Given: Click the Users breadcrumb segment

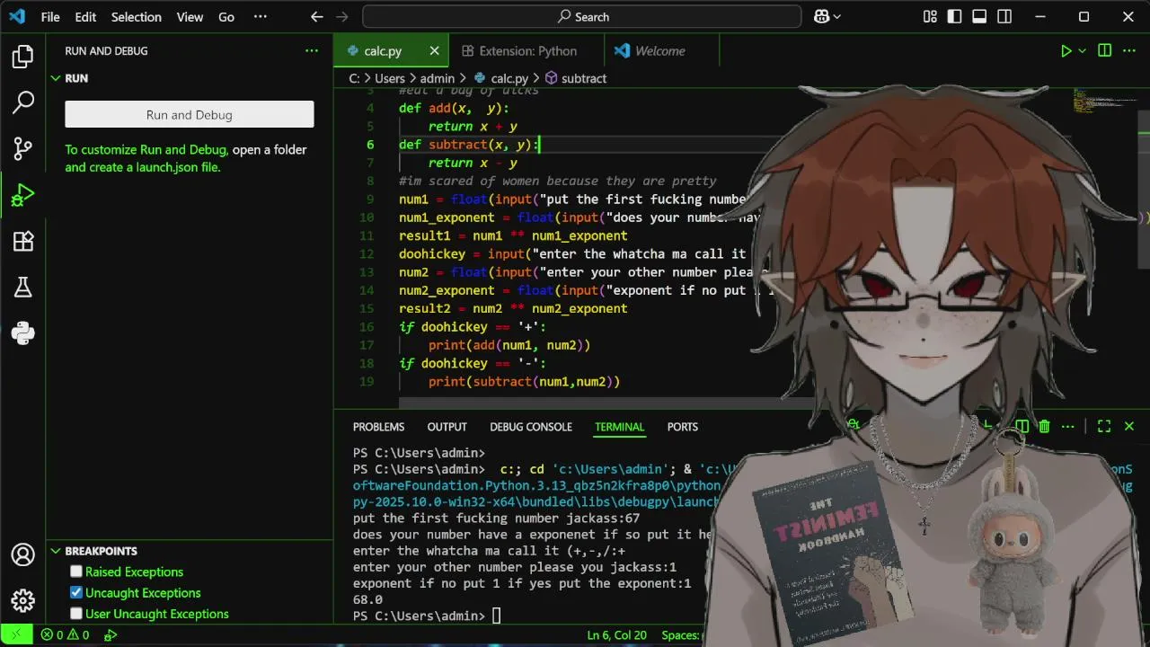Looking at the screenshot, I should point(390,78).
